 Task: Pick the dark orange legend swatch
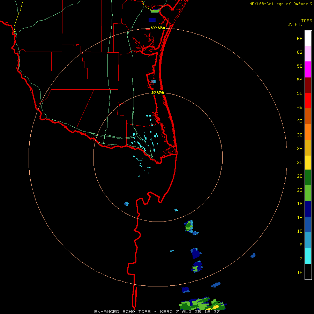(x=308, y=116)
